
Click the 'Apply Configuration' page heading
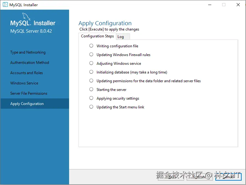click(105, 23)
